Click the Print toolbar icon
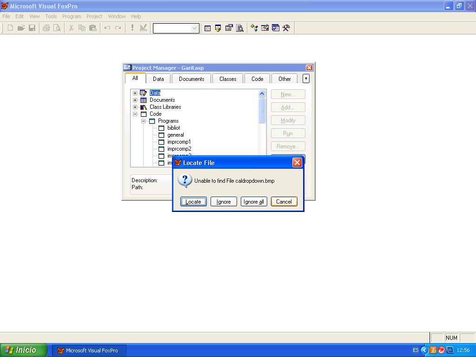This screenshot has width=476, height=357. (x=46, y=28)
